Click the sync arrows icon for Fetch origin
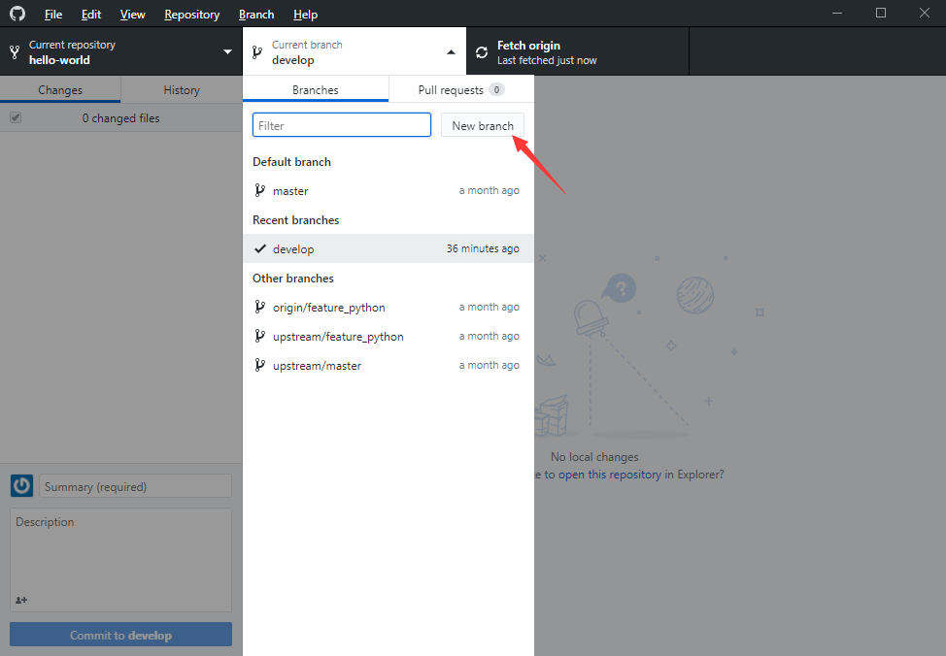 [x=482, y=52]
